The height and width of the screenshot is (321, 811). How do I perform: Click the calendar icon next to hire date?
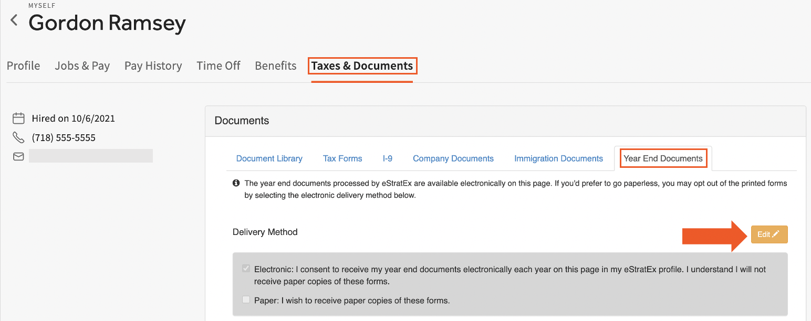(x=18, y=118)
